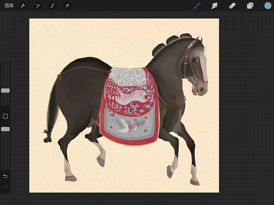Open the 图库 gallery
274x205 pixels.
(9, 6)
